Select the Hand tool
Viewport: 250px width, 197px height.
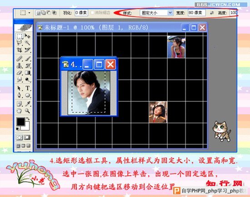point(19,111)
